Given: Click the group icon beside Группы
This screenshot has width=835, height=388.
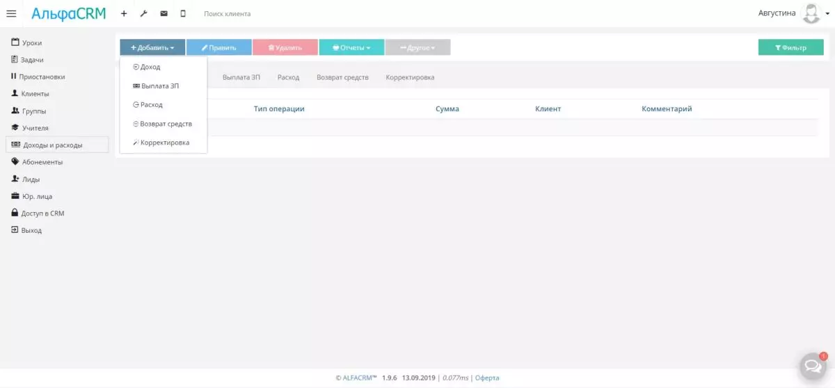Looking at the screenshot, I should pos(15,111).
